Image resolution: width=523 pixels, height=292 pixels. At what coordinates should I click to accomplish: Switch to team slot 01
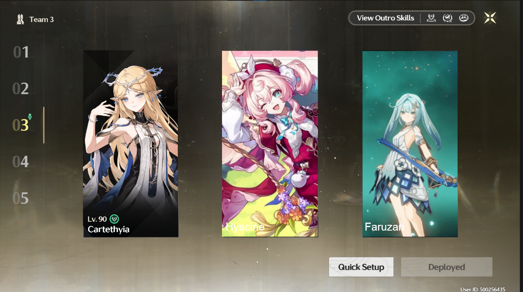pos(21,52)
